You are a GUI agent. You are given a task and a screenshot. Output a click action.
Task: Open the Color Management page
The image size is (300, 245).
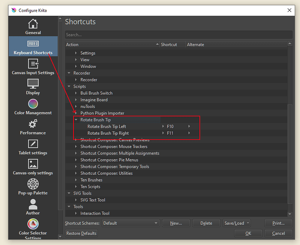(33, 107)
